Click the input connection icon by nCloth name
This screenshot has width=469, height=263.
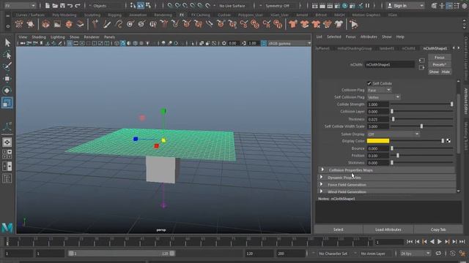tap(422, 61)
